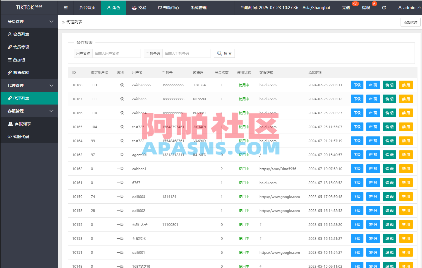Click 禁用 for 6767 row
This screenshot has height=268, width=422.
click(x=406, y=183)
